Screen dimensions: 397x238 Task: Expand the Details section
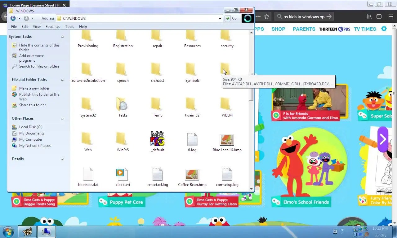tap(62, 159)
